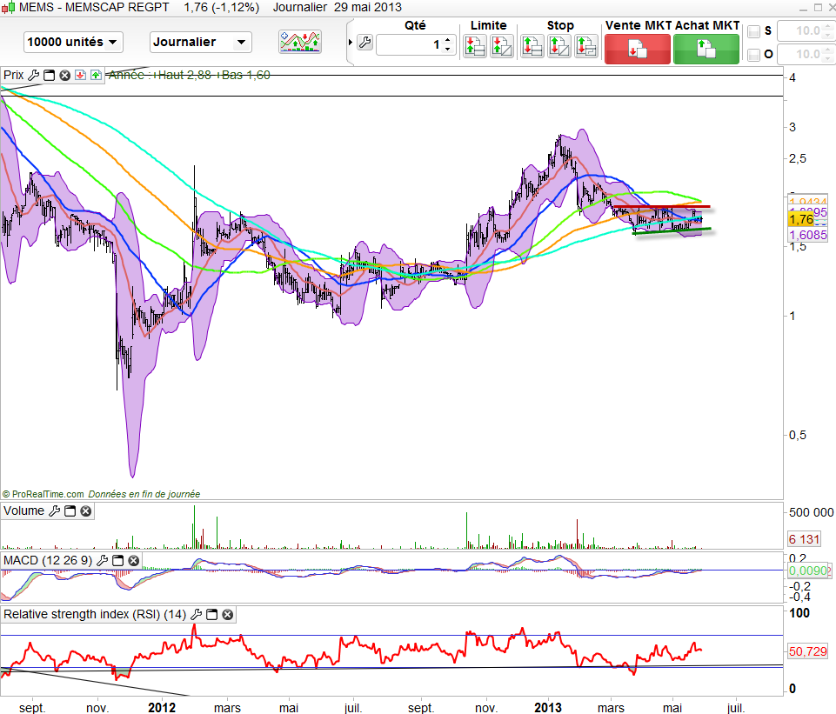Click the red down arrow in Prix panel
Screen dimensions: 836x714
(x=79, y=76)
